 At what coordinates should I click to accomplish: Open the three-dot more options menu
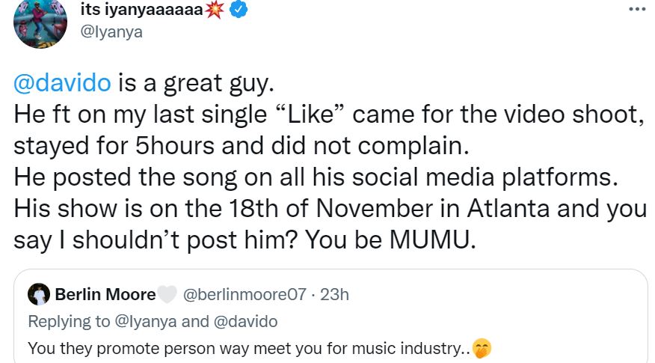point(636,9)
